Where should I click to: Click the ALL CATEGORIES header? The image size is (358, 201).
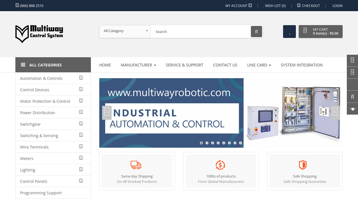pos(53,65)
